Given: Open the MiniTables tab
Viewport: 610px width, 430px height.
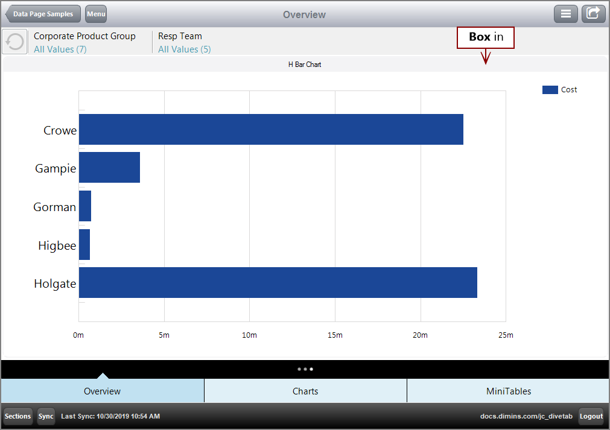Looking at the screenshot, I should pos(508,391).
